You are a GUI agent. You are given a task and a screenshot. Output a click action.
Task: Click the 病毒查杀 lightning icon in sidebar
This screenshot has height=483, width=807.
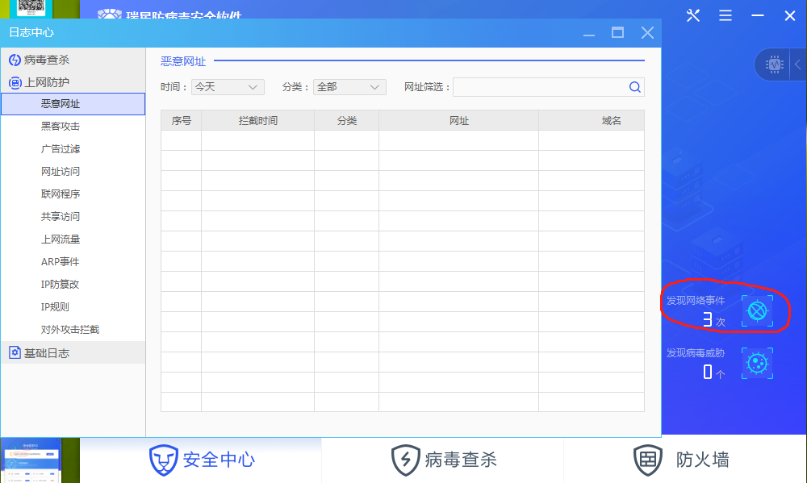click(15, 60)
